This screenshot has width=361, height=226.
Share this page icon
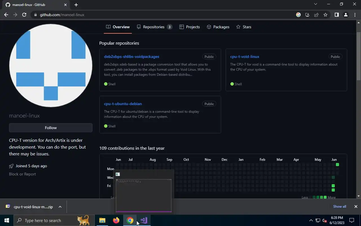click(x=316, y=15)
